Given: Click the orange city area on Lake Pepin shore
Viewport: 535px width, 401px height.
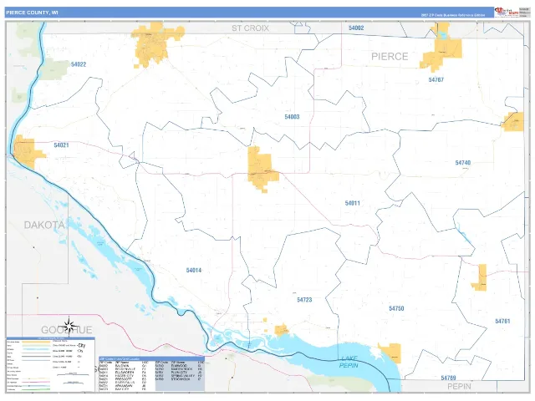Looking at the screenshot, I should tap(391, 353).
